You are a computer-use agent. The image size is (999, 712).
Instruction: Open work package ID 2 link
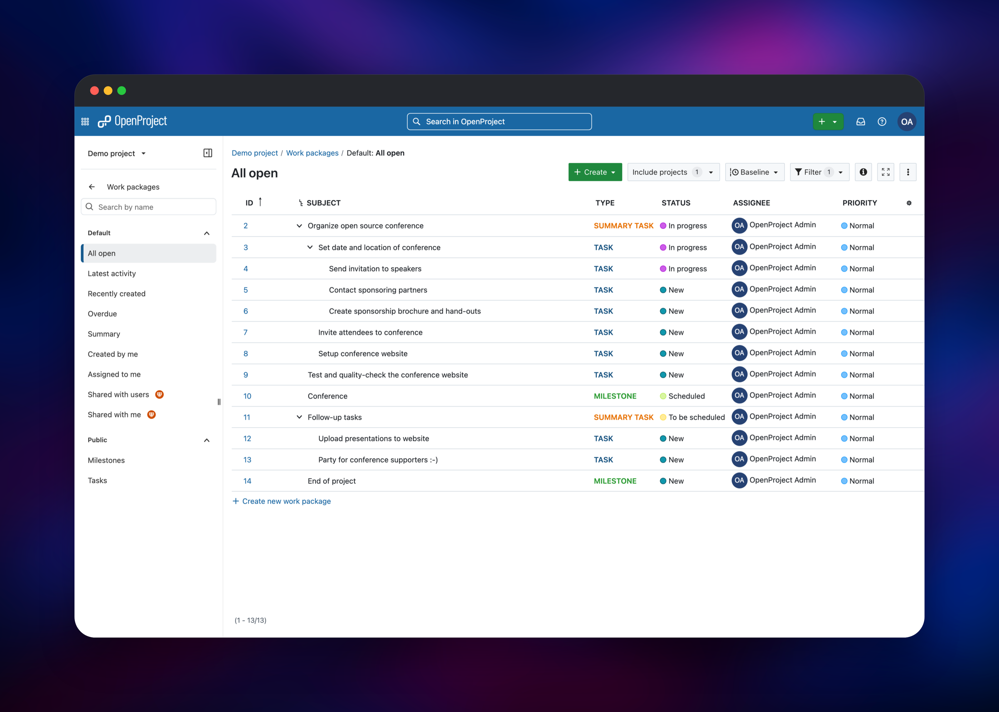click(246, 226)
